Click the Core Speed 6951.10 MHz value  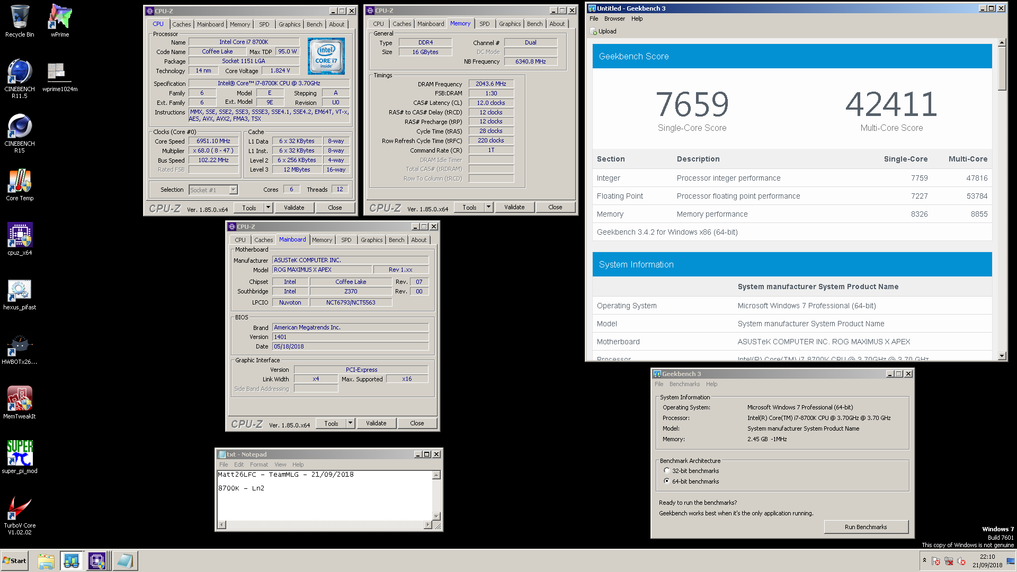coord(213,141)
